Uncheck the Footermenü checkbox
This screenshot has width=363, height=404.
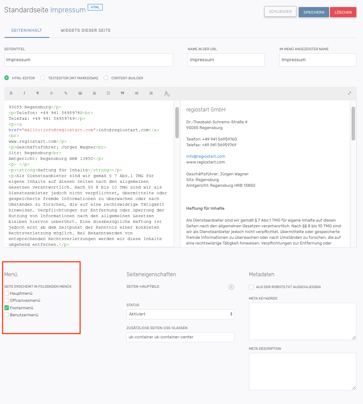coord(7,308)
